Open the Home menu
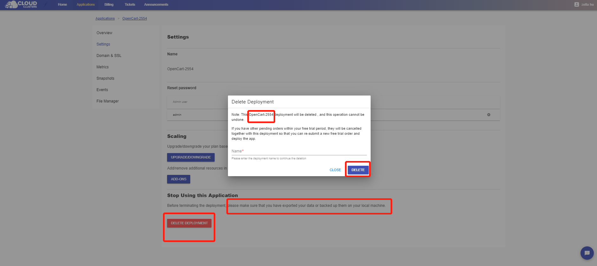This screenshot has width=597, height=266. pyautogui.click(x=62, y=4)
